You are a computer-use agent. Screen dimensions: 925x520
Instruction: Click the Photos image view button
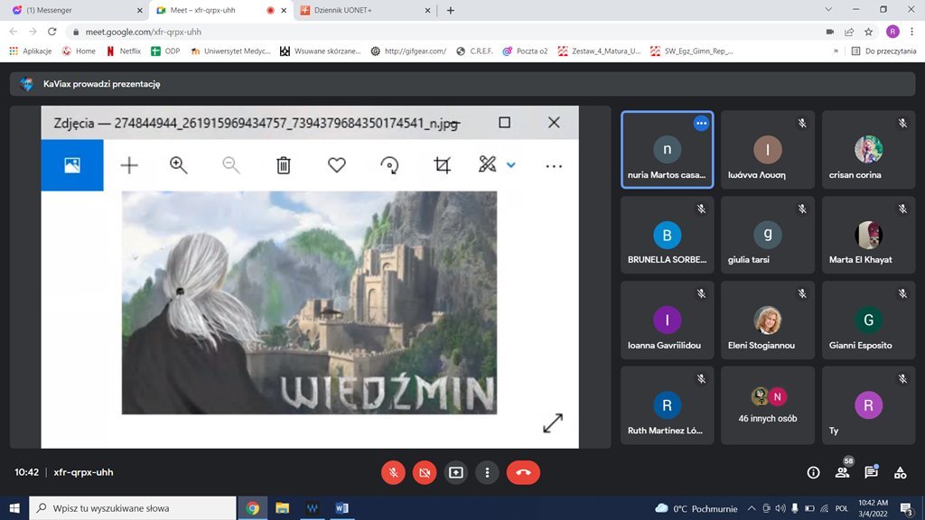72,165
